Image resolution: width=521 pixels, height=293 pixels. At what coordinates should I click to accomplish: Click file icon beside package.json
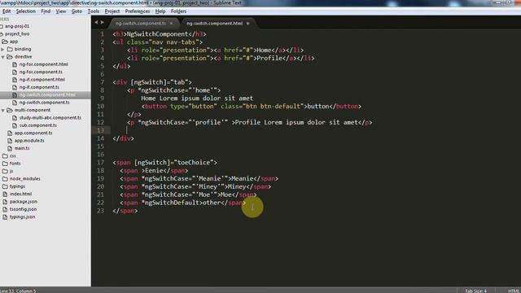pyautogui.click(x=5, y=202)
